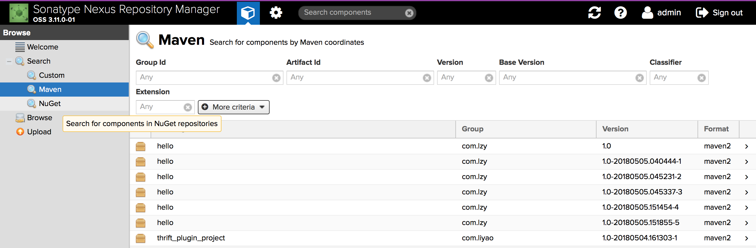The image size is (756, 248).
Task: Select Maven search in sidebar
Action: click(50, 90)
